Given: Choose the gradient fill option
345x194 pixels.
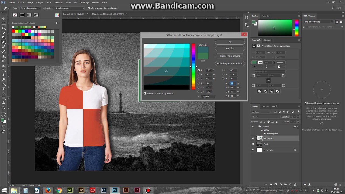Looking at the screenshot, I should point(29,15).
